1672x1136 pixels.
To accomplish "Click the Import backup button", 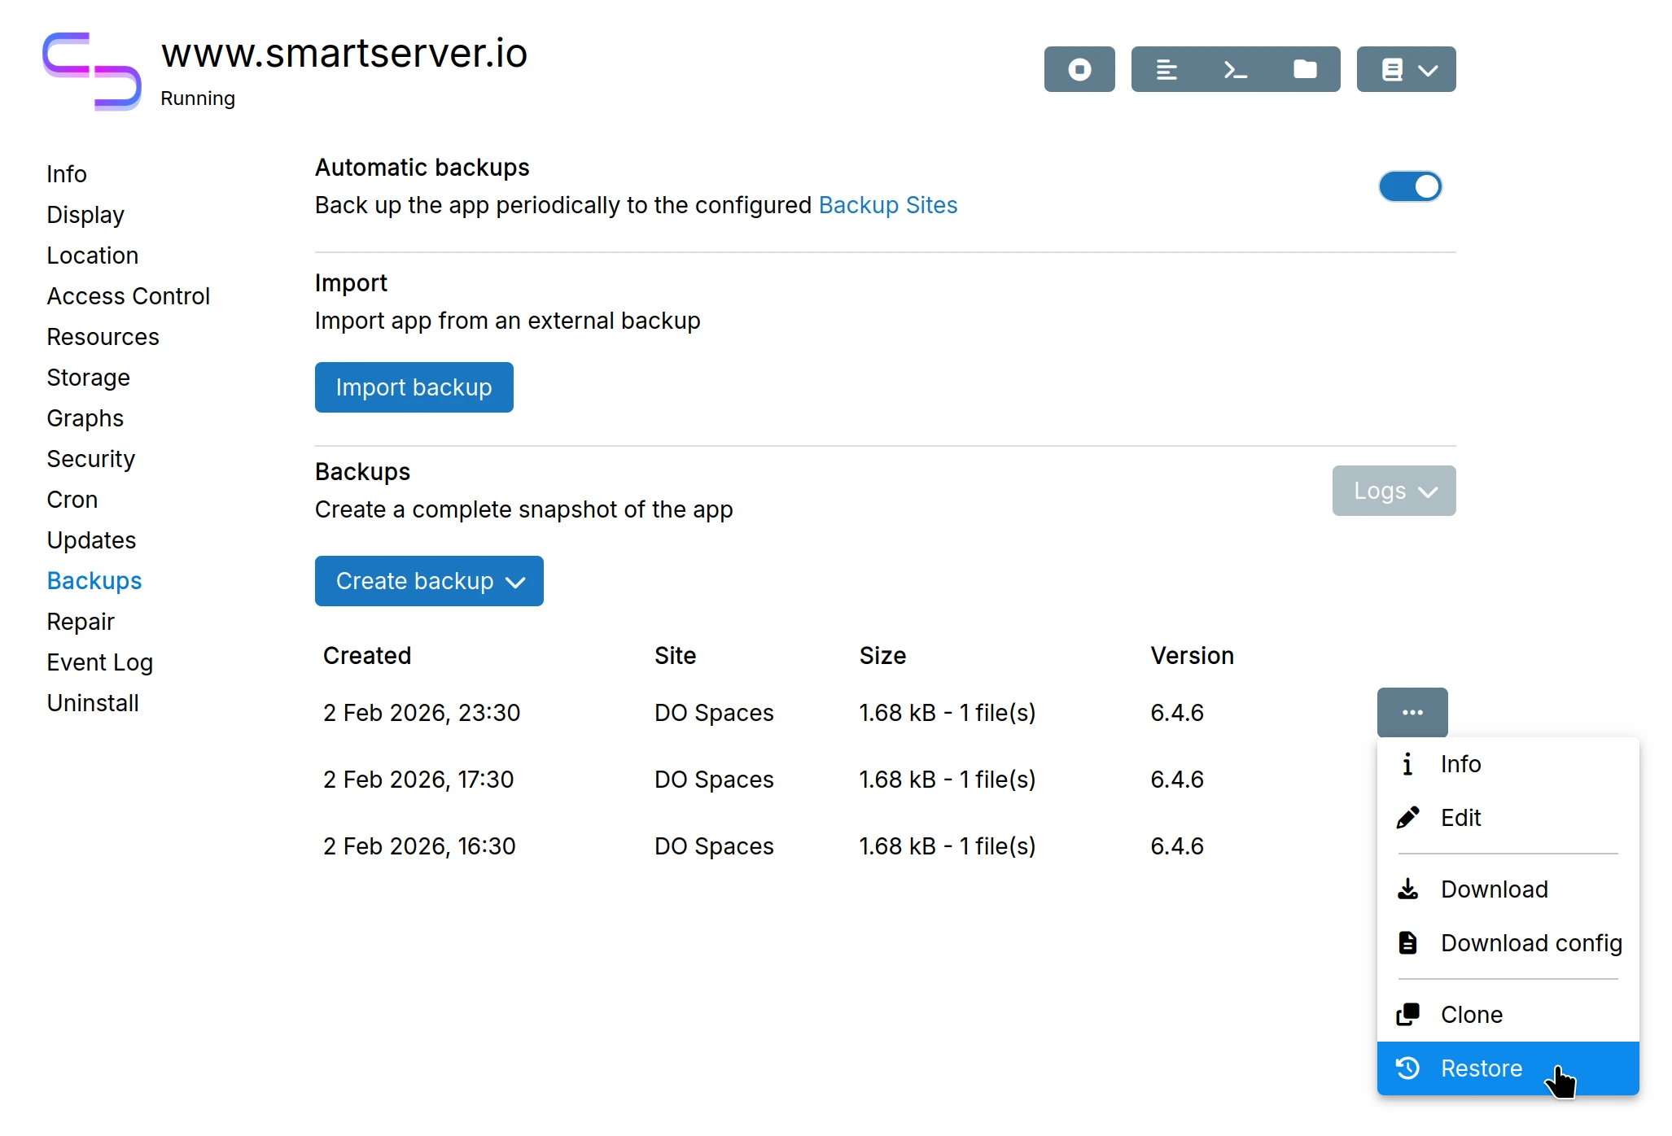I will click(414, 387).
